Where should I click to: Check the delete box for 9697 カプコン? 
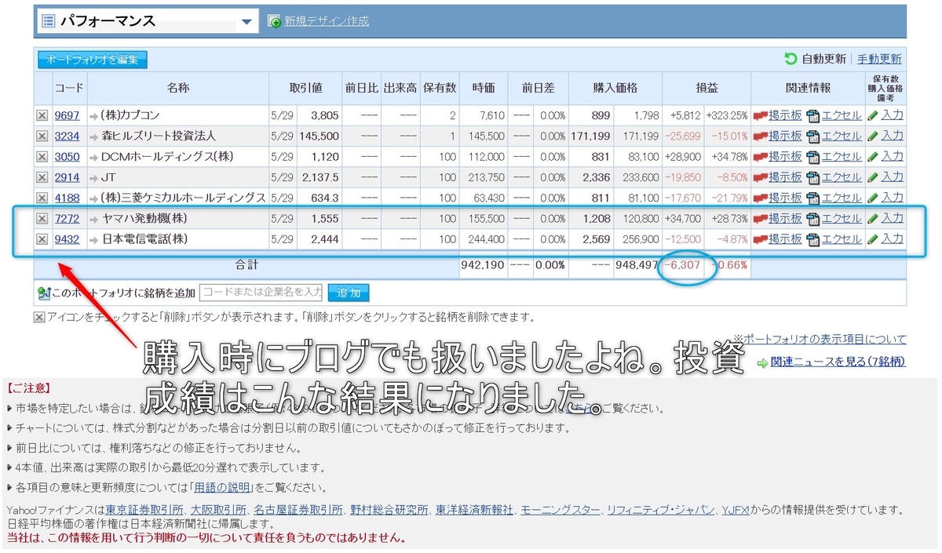[42, 115]
